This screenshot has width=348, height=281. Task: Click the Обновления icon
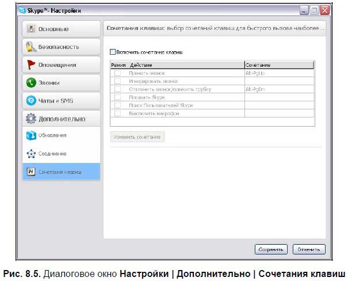pyautogui.click(x=32, y=136)
